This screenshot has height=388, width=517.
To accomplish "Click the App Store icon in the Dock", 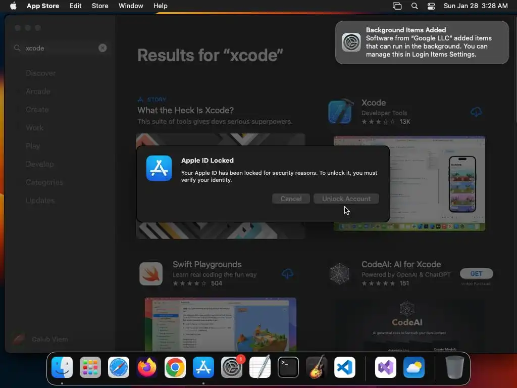I will 203,367.
